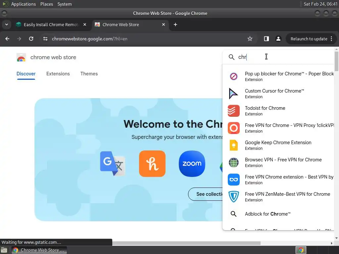Go back to the previous page
The height and width of the screenshot is (254, 339).
click(x=7, y=39)
